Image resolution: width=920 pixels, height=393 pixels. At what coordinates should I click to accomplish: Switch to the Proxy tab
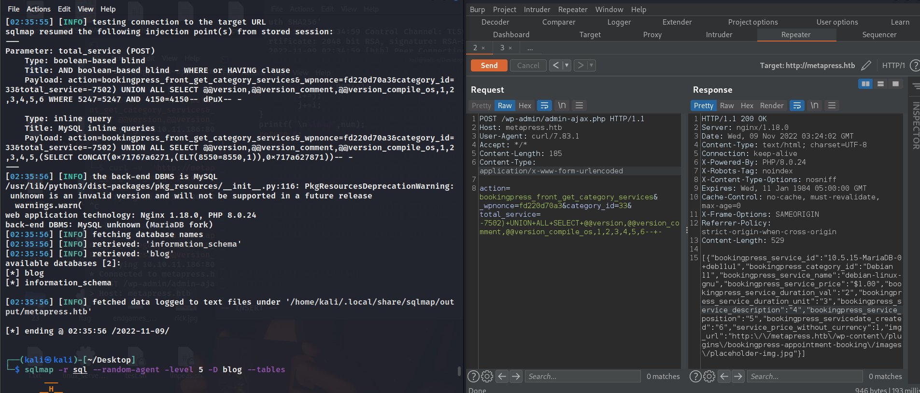(x=652, y=35)
